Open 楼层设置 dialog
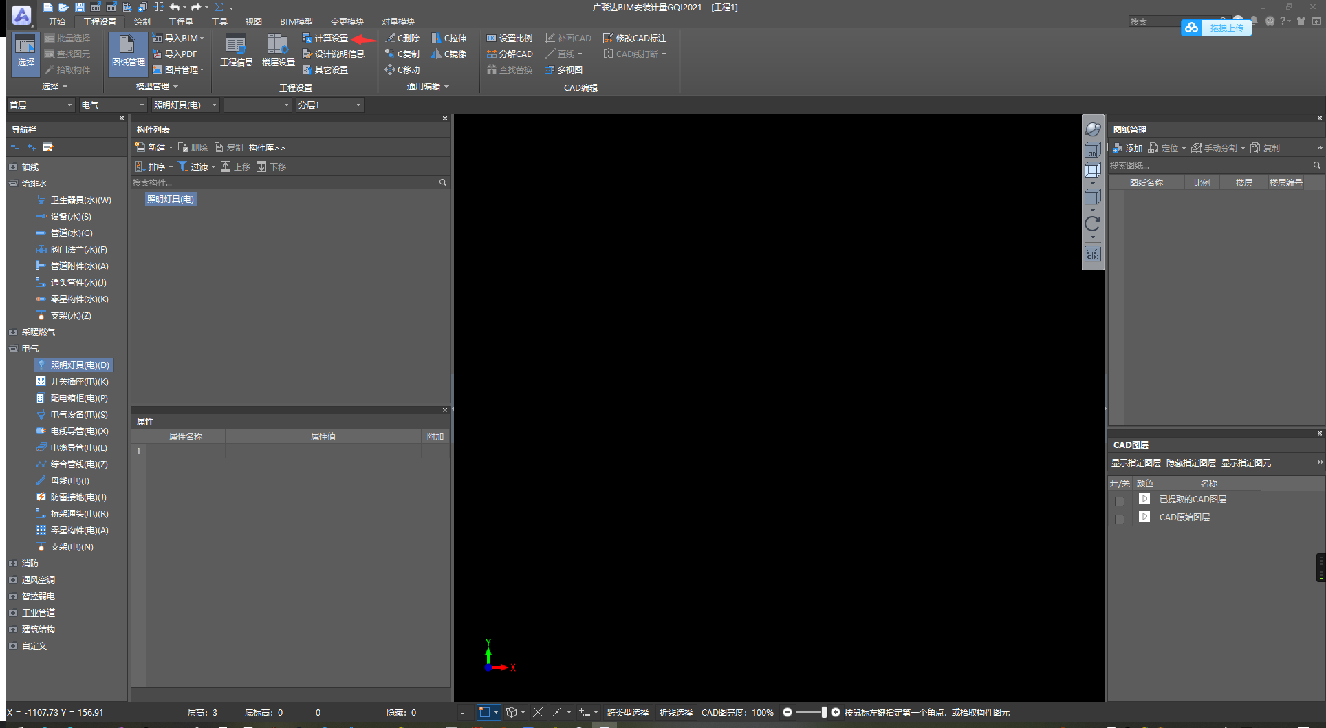This screenshot has height=728, width=1326. click(278, 50)
